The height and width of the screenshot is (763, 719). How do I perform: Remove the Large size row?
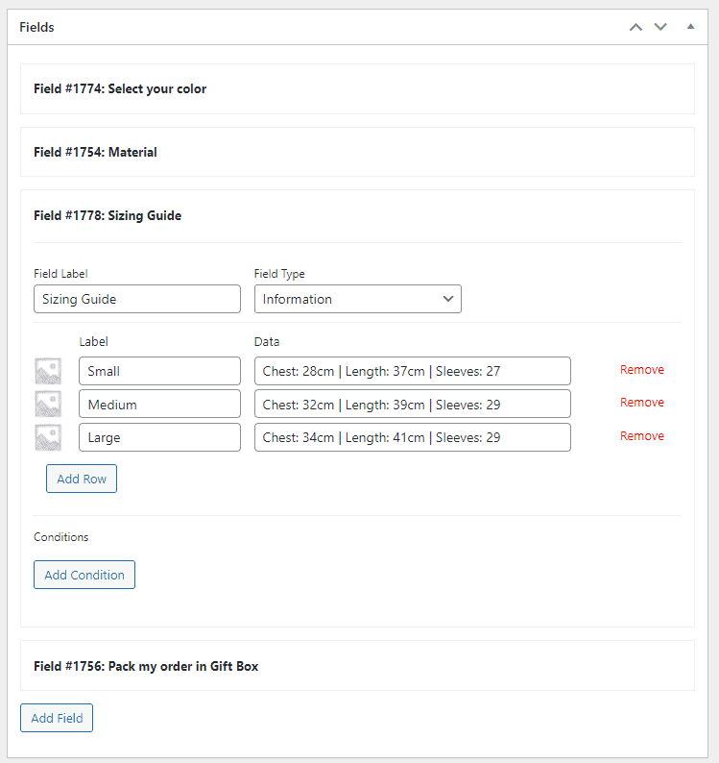(641, 436)
